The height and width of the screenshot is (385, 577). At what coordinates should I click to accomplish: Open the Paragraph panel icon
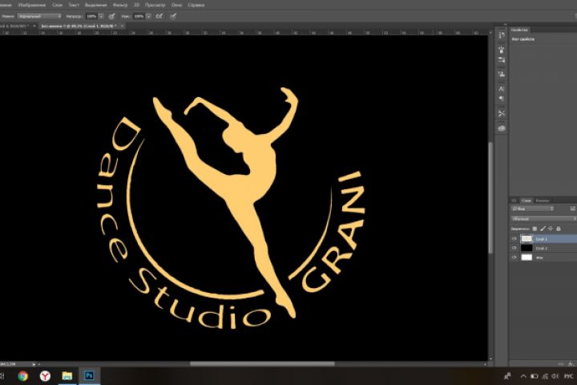click(x=501, y=99)
